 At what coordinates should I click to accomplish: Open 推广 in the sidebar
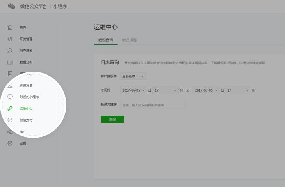[23, 132]
